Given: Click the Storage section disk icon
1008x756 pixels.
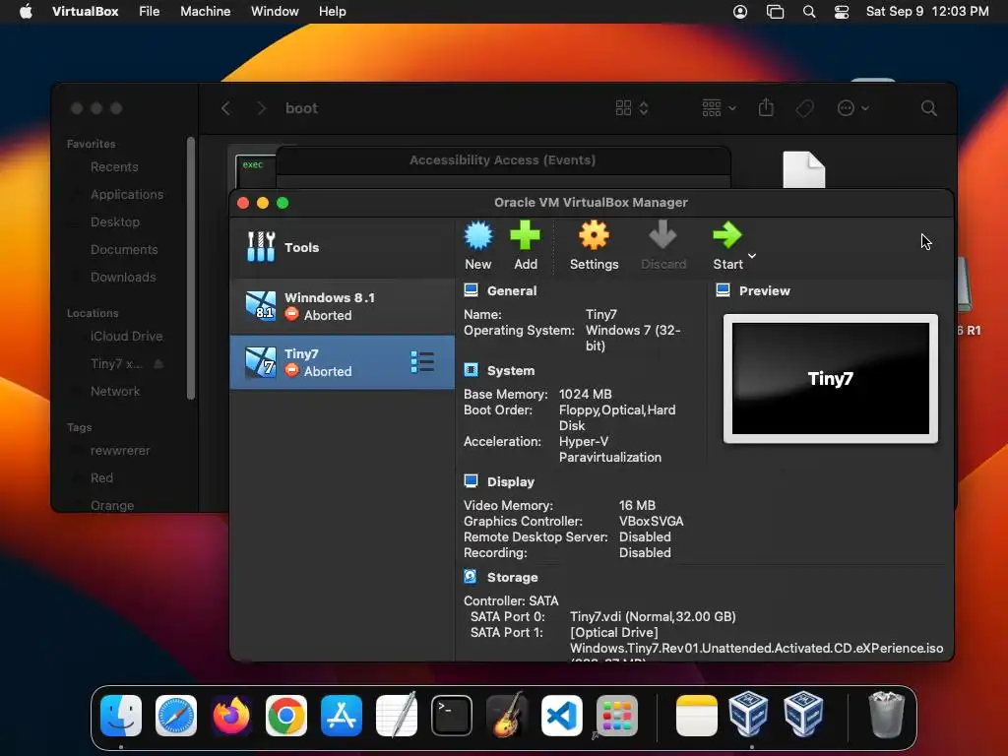Looking at the screenshot, I should point(471,577).
